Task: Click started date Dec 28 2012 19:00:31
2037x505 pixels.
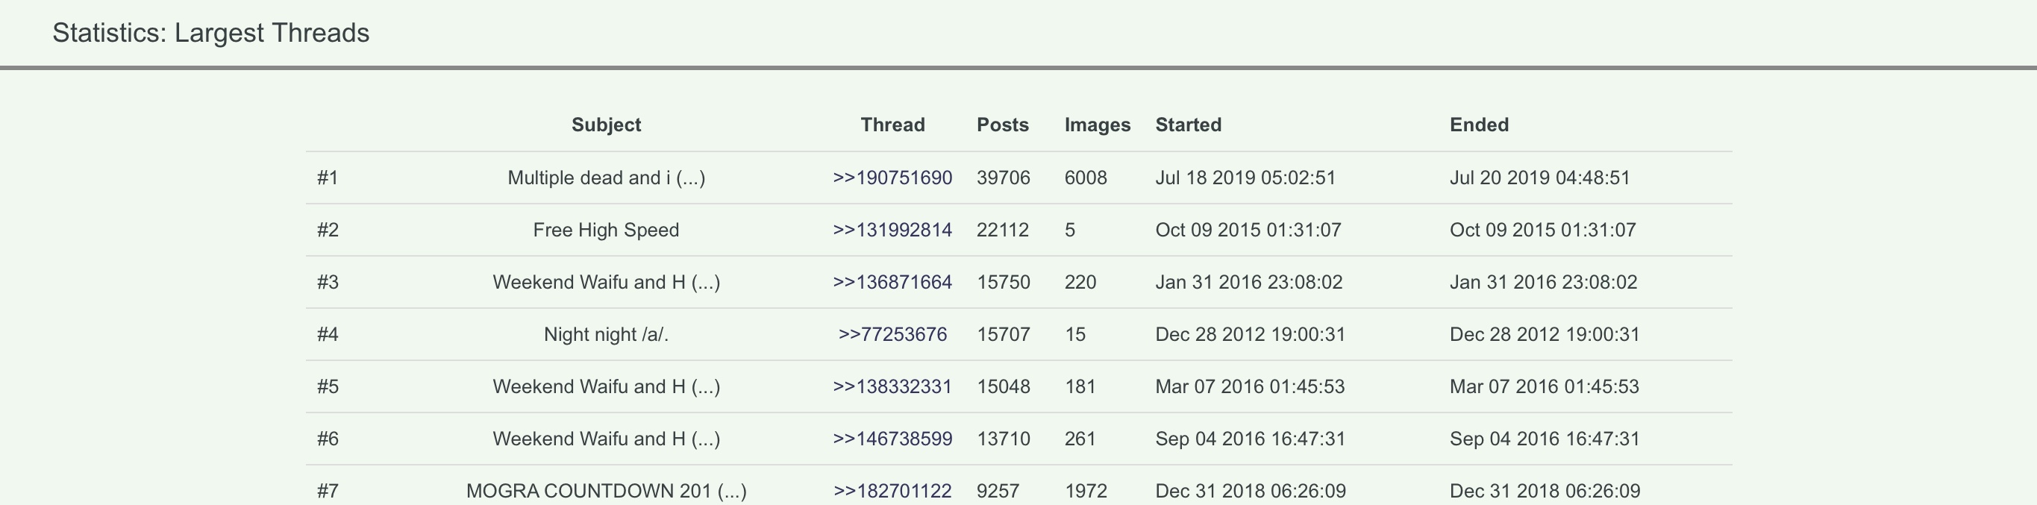Action: (1251, 334)
